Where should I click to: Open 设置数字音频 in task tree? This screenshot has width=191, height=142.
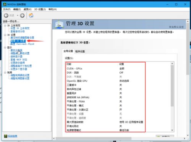(x=18, y=63)
